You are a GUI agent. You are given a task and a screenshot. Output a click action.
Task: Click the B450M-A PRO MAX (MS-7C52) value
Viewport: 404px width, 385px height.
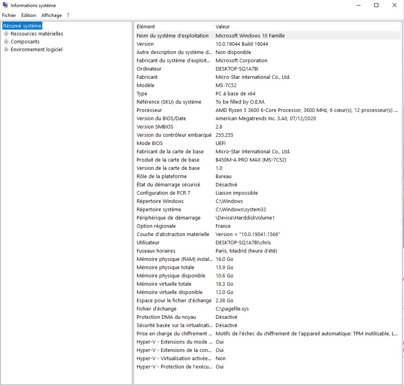[251, 160]
